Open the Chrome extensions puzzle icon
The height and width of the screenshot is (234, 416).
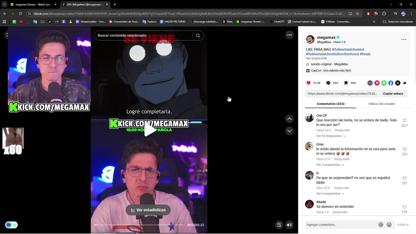(384, 14)
